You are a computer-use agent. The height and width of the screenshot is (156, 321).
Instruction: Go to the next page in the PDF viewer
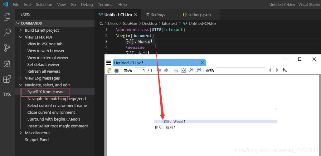pos(166,70)
